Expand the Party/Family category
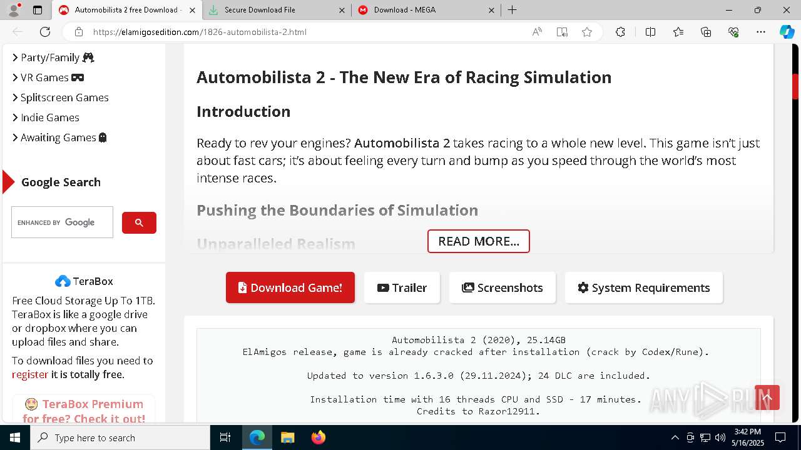Image resolution: width=801 pixels, height=450 pixels. pyautogui.click(x=53, y=57)
